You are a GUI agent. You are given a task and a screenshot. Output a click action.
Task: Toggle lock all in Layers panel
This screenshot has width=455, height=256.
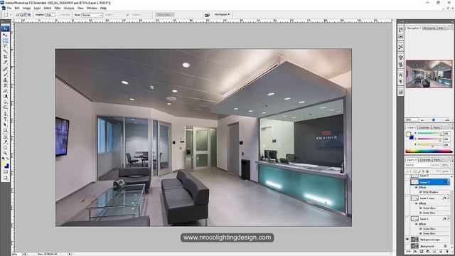click(427, 171)
